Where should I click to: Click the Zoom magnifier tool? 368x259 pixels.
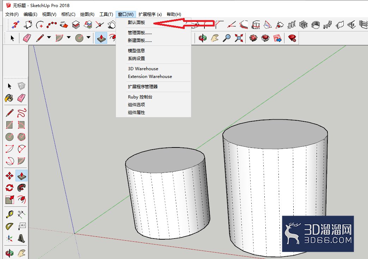pyautogui.click(x=227, y=38)
